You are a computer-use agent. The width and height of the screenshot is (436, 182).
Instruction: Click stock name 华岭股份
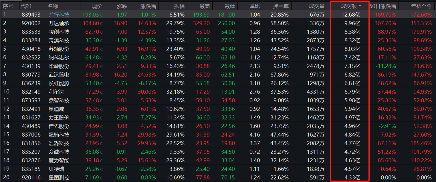pyautogui.click(x=59, y=66)
